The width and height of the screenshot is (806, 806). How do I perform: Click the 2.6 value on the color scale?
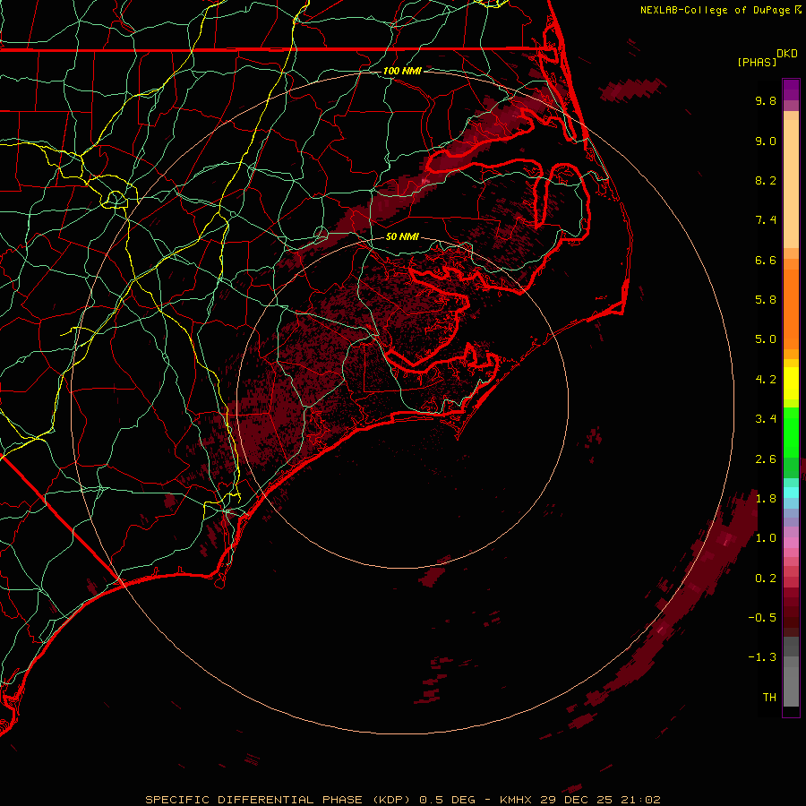tap(766, 459)
